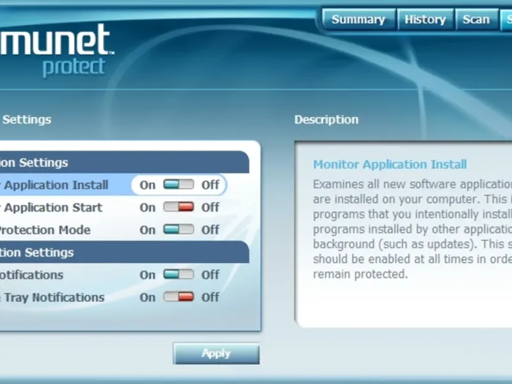This screenshot has height=384, width=512.
Task: Click the 'Off' label for Tray Notifications
Action: coord(211,297)
